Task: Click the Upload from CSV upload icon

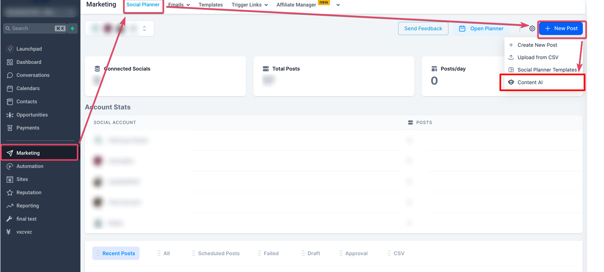Action: pos(511,57)
